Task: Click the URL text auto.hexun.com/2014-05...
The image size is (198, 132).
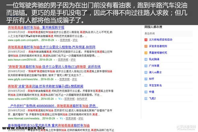Action: pos(23,60)
